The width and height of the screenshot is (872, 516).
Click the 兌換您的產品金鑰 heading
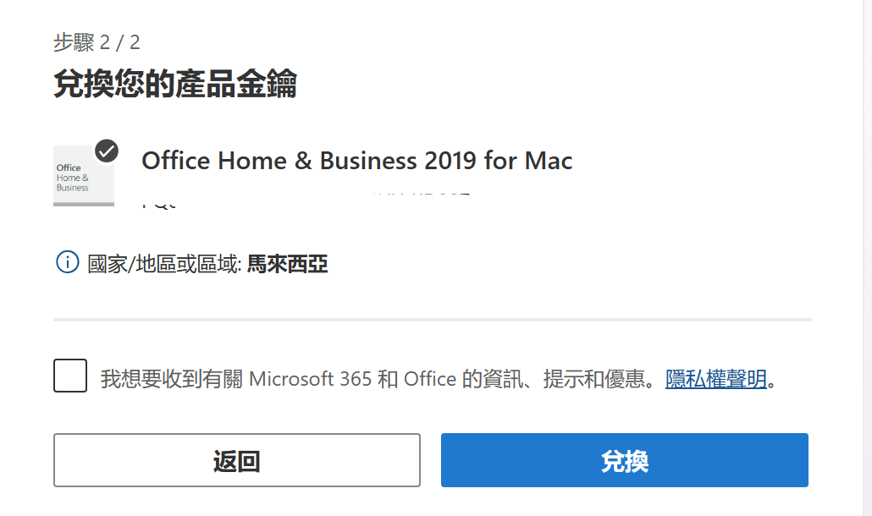[174, 85]
